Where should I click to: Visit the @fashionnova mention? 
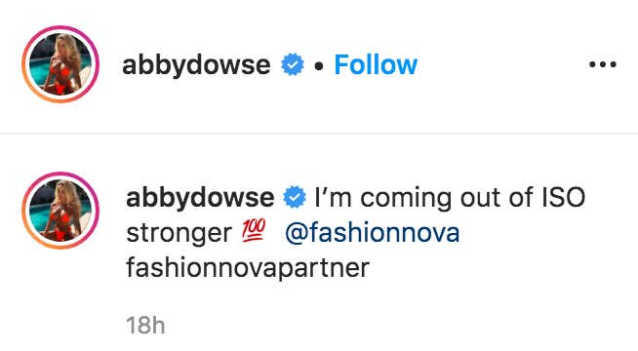[x=373, y=233]
